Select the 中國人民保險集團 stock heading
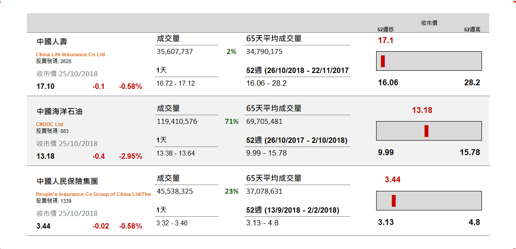 pyautogui.click(x=67, y=181)
